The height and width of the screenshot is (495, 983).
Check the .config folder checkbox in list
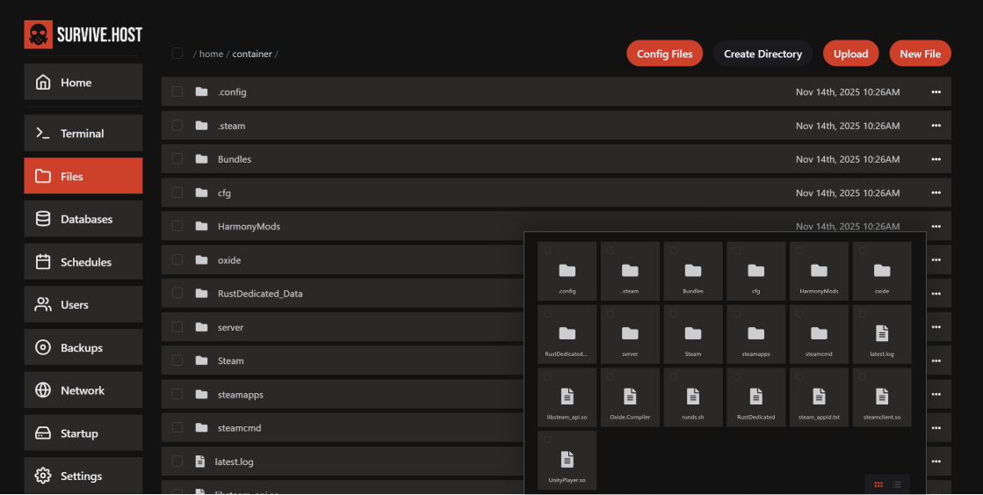coord(177,91)
